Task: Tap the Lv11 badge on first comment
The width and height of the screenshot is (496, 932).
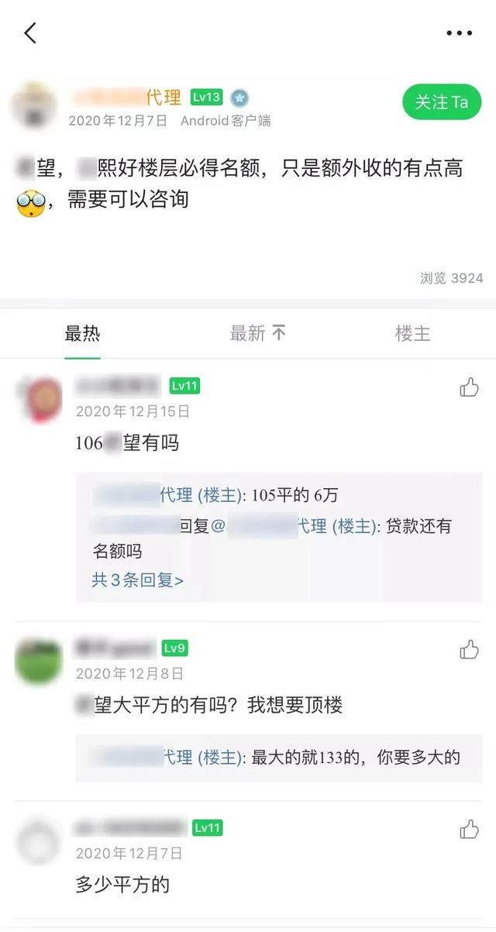Action: 185,386
